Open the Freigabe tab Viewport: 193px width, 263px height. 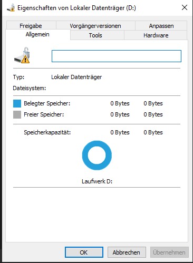[31, 26]
